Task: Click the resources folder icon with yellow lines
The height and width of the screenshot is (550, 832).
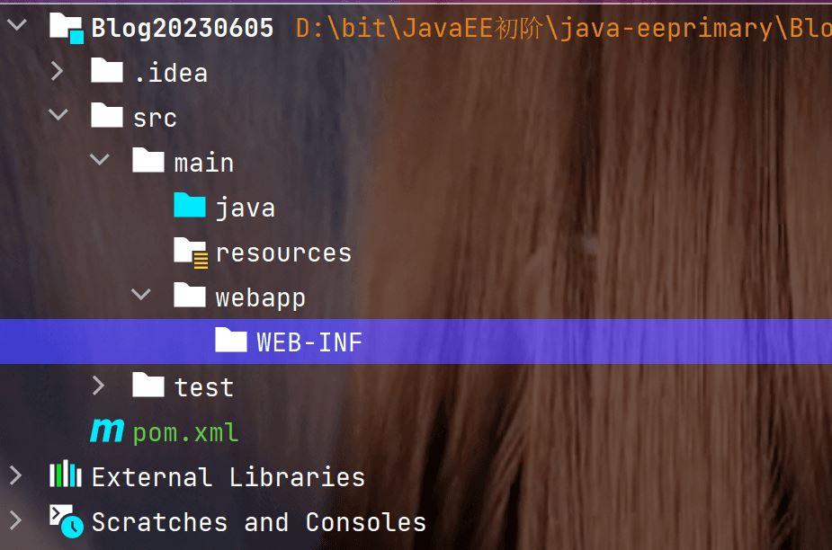Action: tap(190, 252)
